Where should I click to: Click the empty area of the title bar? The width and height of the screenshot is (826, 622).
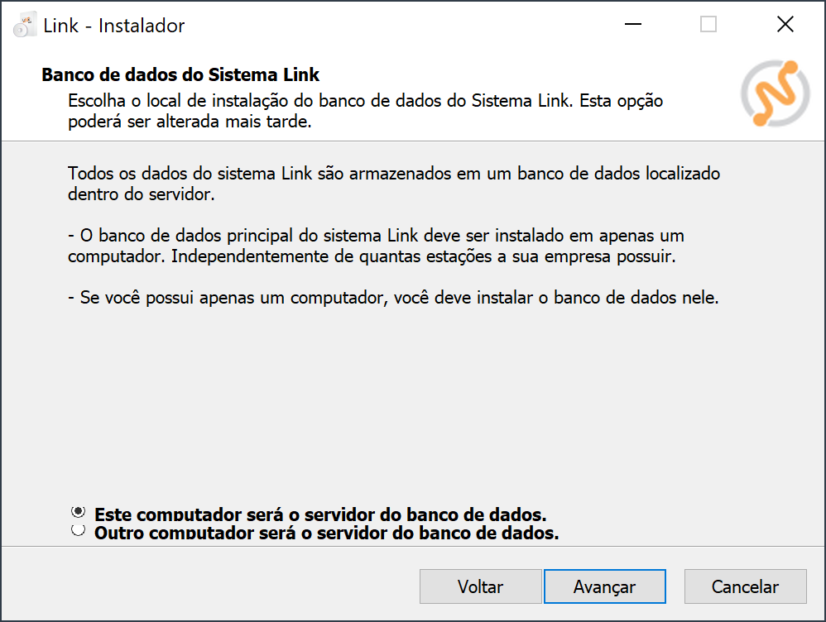pyautogui.click(x=397, y=25)
